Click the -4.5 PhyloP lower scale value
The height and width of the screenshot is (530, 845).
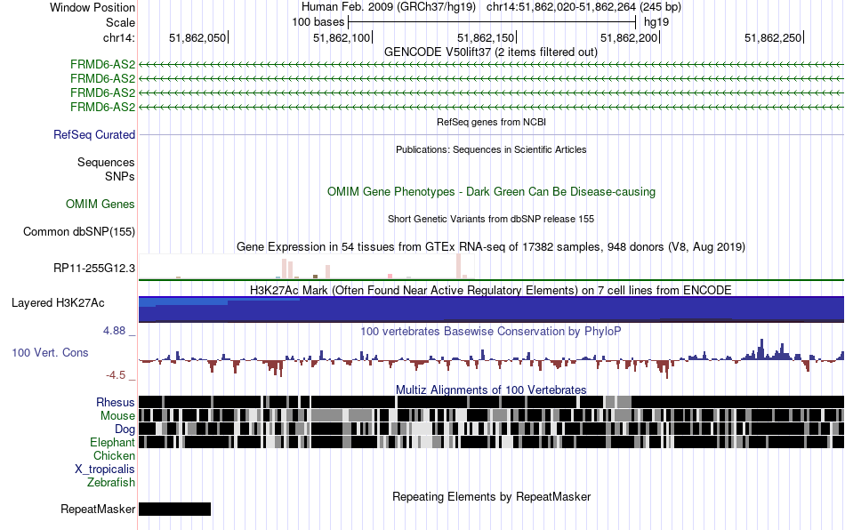116,375
